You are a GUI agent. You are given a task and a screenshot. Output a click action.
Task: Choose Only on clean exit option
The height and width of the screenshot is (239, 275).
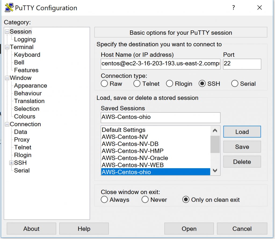click(x=186, y=199)
